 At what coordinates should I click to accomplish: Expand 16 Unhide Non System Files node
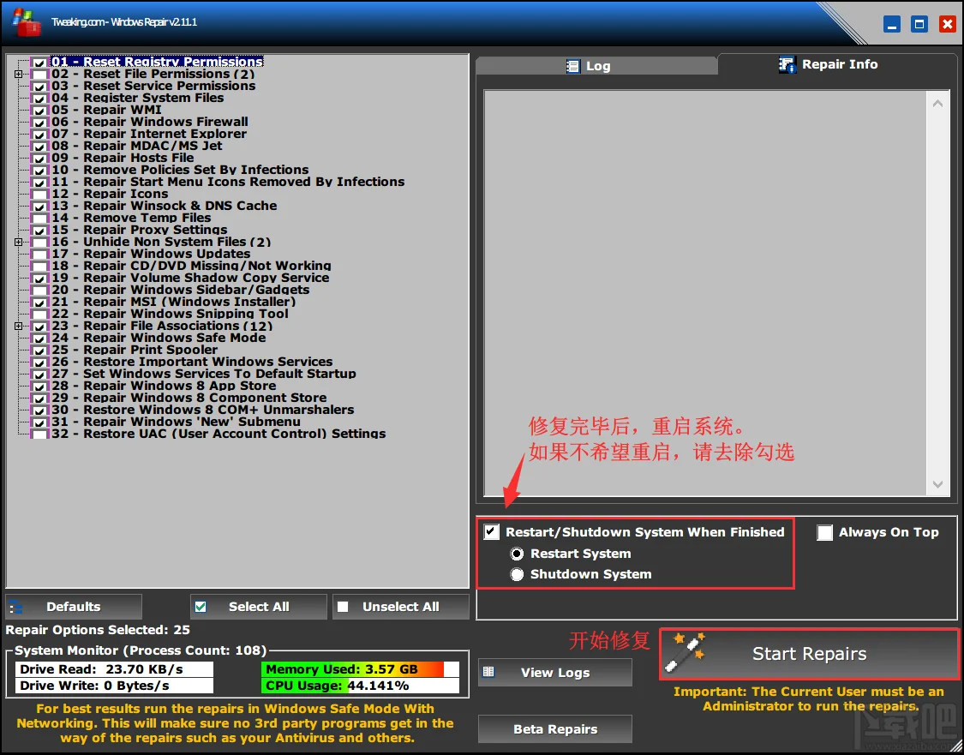19,243
